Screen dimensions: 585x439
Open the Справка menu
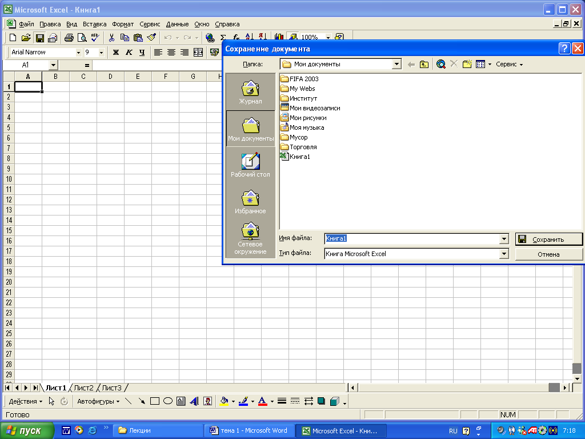tap(227, 24)
